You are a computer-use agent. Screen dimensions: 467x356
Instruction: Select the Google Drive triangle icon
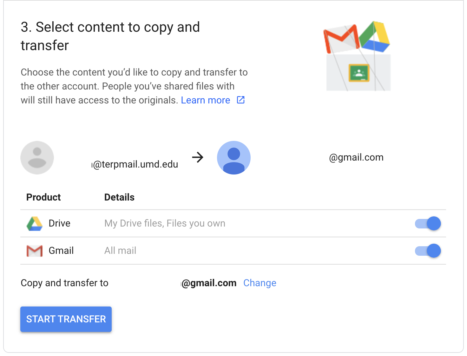(x=34, y=223)
